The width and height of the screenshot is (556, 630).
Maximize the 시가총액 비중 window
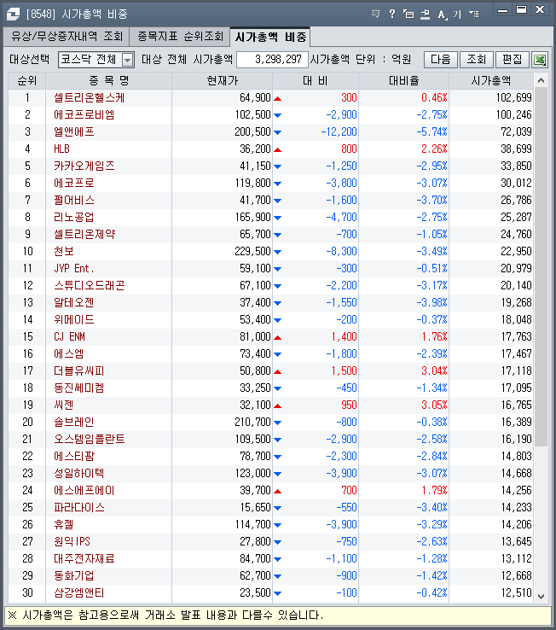click(x=521, y=10)
